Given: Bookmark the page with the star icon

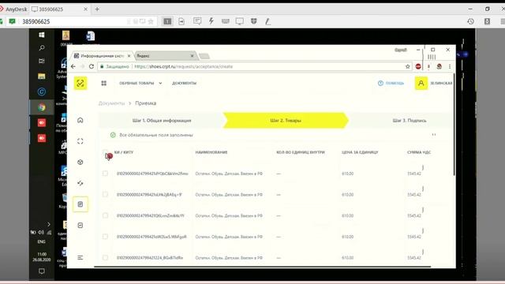Looking at the screenshot, I should 407,66.
